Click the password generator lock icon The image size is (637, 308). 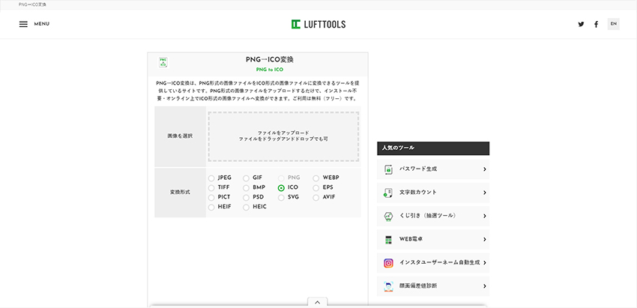coord(388,169)
